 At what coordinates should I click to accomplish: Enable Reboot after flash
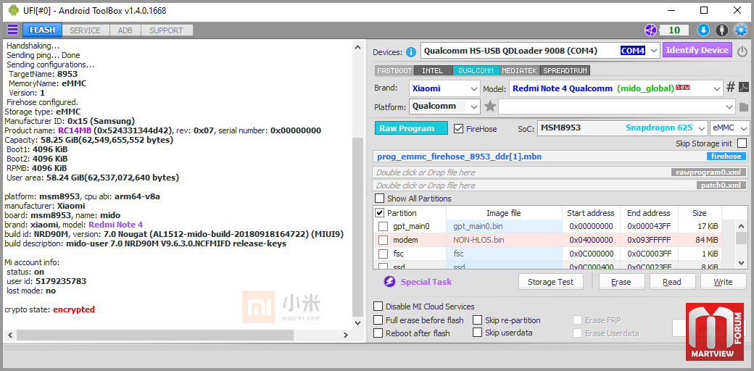[378, 333]
